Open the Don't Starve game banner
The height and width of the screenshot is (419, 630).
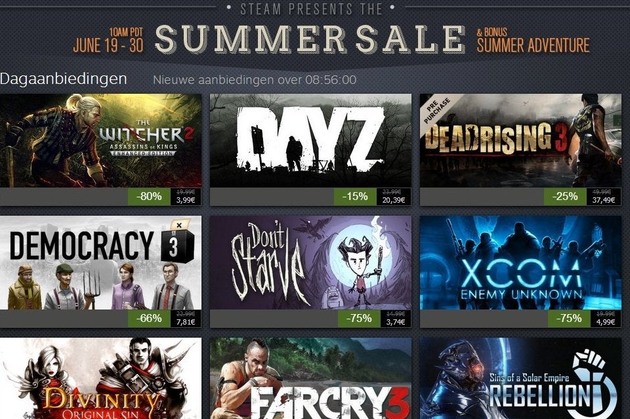(x=310, y=262)
